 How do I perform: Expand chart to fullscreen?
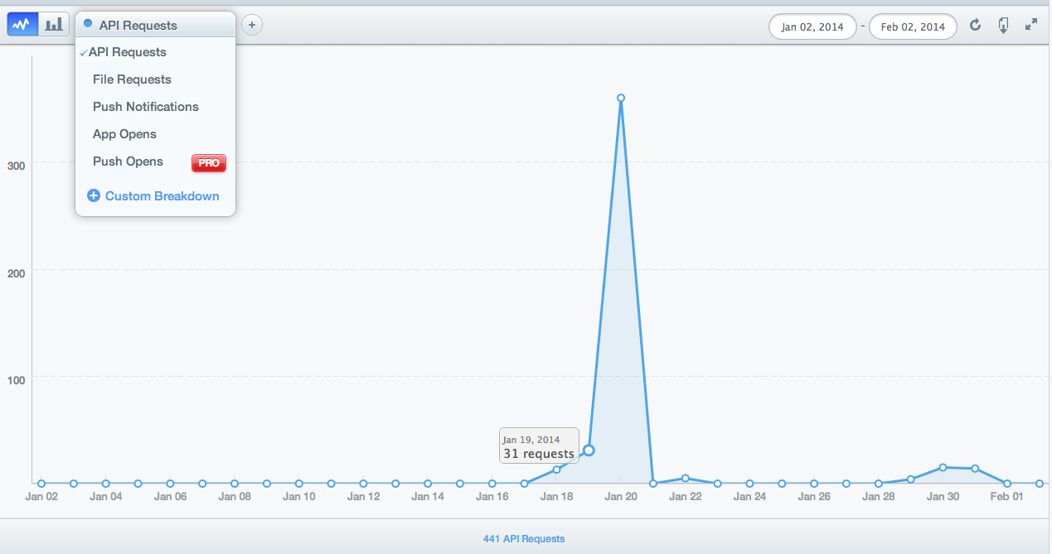tap(1031, 26)
